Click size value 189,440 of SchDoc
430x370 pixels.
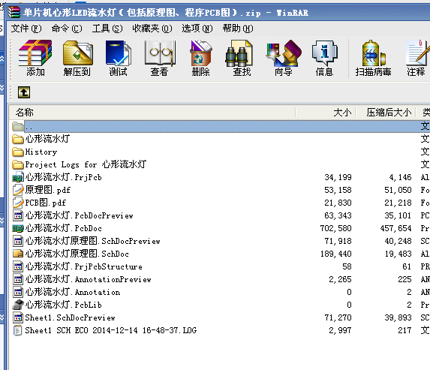pyautogui.click(x=336, y=254)
